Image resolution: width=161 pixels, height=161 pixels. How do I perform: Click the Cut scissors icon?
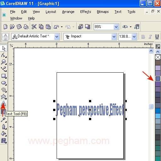tap(34, 27)
